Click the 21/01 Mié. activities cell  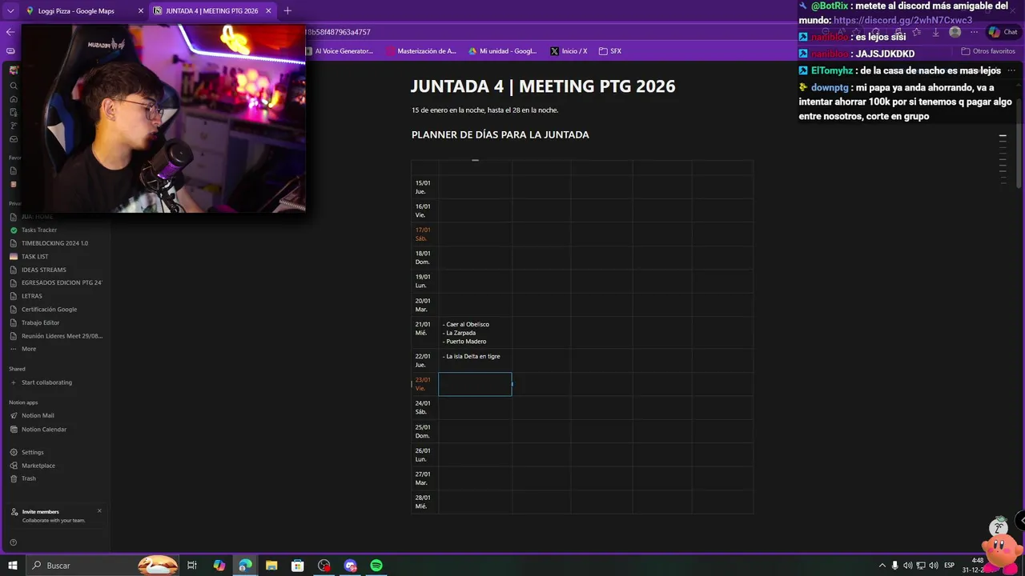pos(475,333)
